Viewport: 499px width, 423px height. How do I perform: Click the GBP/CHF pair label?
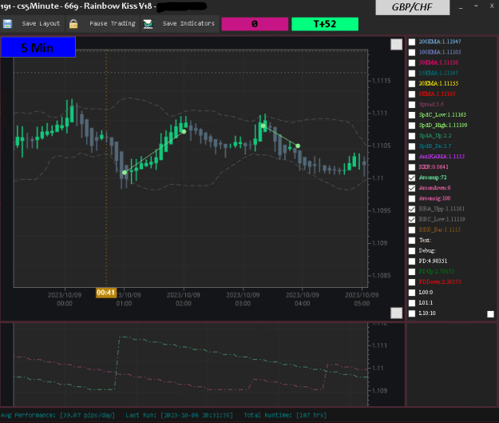[x=413, y=7]
